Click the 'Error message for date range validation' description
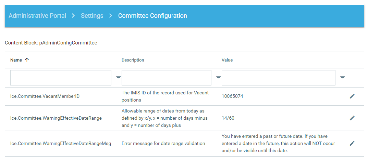The height and width of the screenshot is (159, 368). pos(163,143)
